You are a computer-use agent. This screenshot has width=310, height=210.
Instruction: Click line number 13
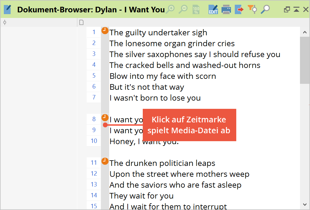click(94, 184)
